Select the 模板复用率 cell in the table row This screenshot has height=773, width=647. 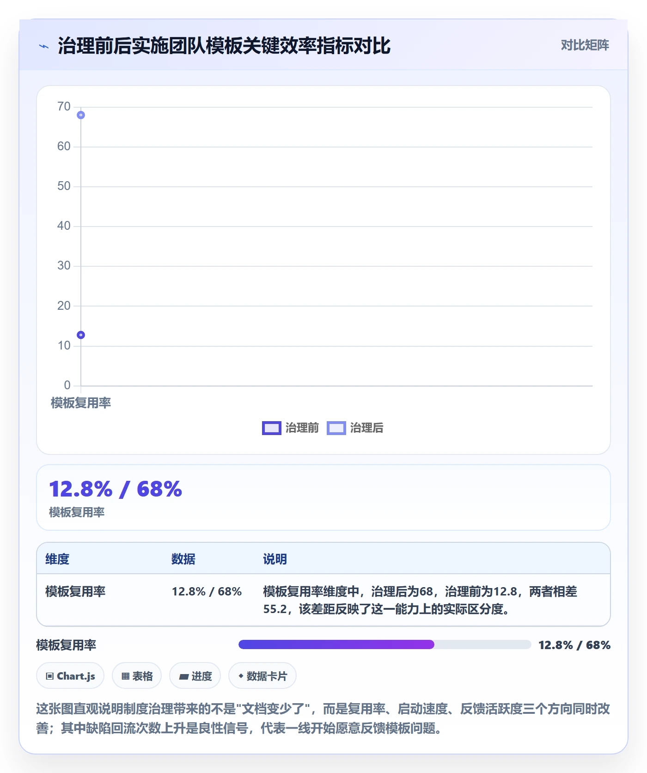tap(75, 592)
